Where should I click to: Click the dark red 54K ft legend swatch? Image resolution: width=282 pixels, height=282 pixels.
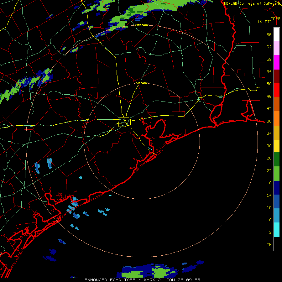pyautogui.click(x=277, y=76)
